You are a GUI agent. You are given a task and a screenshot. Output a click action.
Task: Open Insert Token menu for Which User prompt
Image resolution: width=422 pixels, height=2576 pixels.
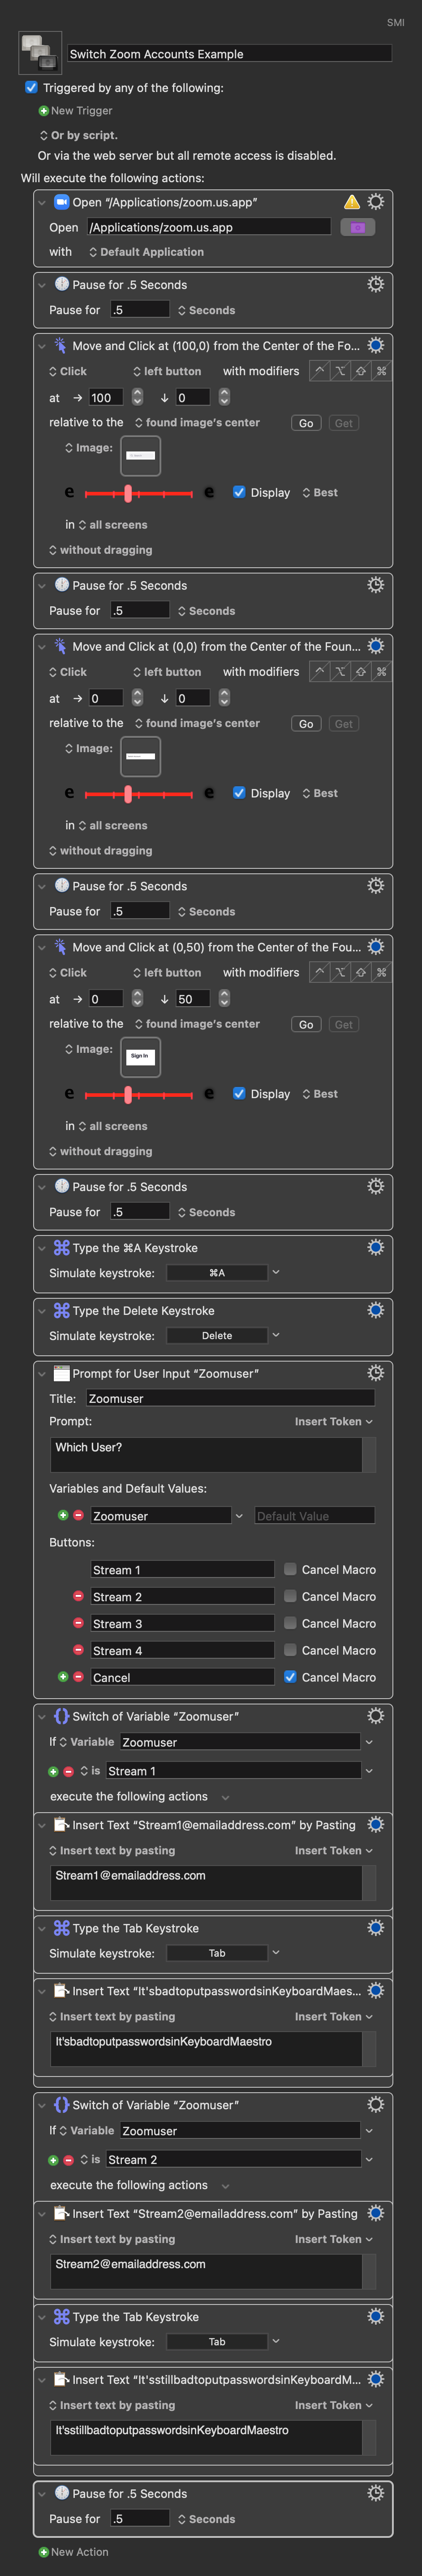333,1421
